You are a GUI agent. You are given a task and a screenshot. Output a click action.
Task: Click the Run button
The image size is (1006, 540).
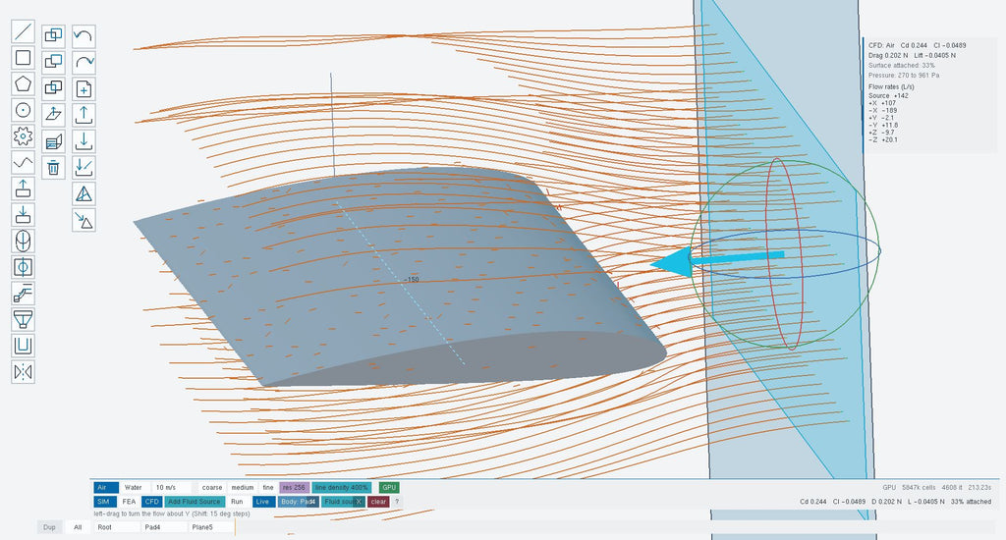(237, 502)
